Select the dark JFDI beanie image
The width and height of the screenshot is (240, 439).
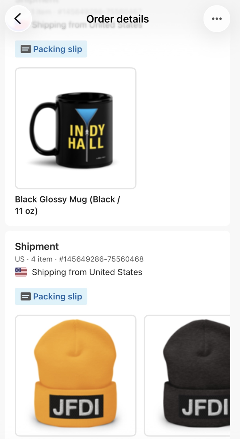point(195,376)
